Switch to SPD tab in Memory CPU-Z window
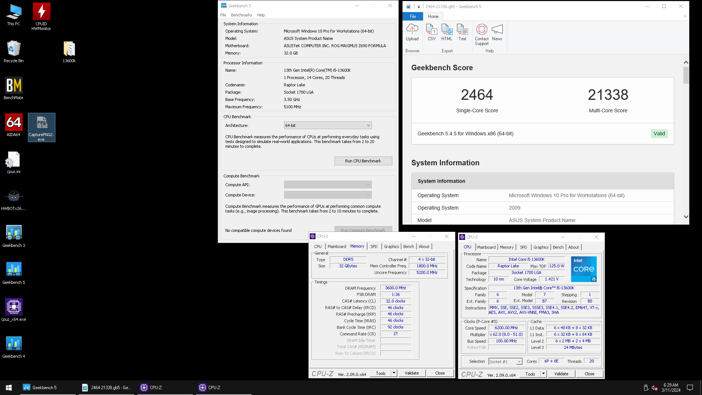 point(374,247)
